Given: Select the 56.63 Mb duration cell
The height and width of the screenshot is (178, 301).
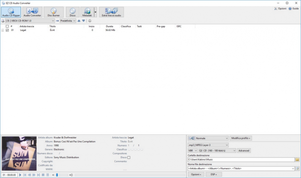Looking at the screenshot, I should 110,30.
